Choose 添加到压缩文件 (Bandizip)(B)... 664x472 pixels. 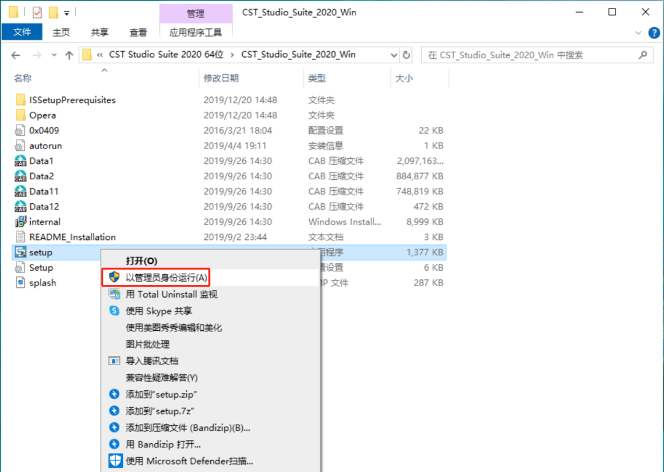tap(210, 428)
